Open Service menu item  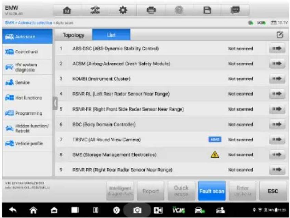point(27,82)
